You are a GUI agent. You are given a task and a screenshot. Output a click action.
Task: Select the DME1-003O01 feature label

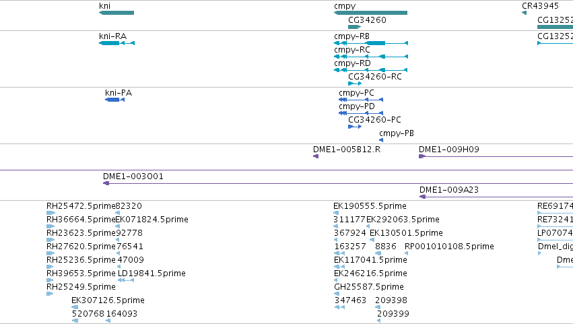click(x=133, y=176)
